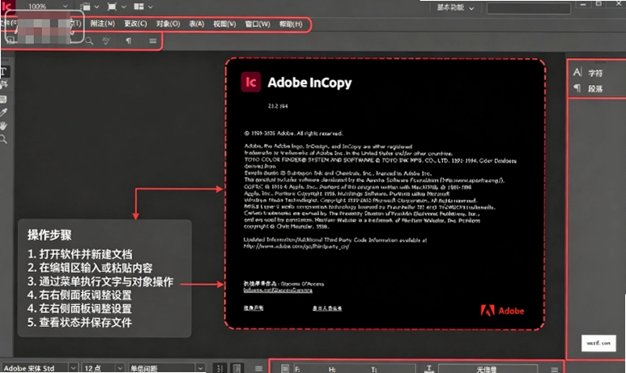The width and height of the screenshot is (626, 373).
Task: Open the Behance link under splash credits
Action: point(278,290)
